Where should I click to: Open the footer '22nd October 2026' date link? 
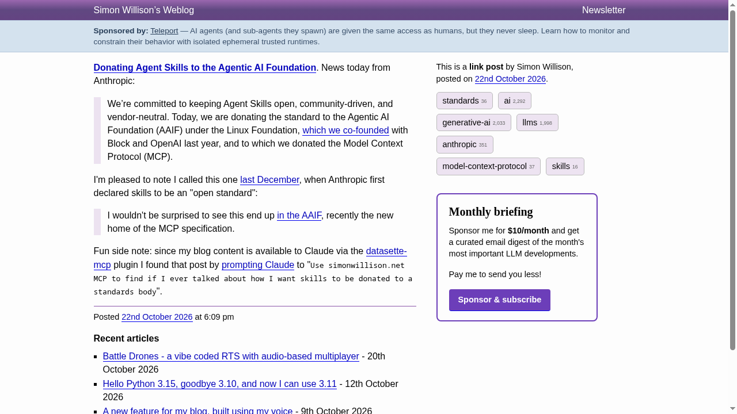pyautogui.click(x=157, y=317)
